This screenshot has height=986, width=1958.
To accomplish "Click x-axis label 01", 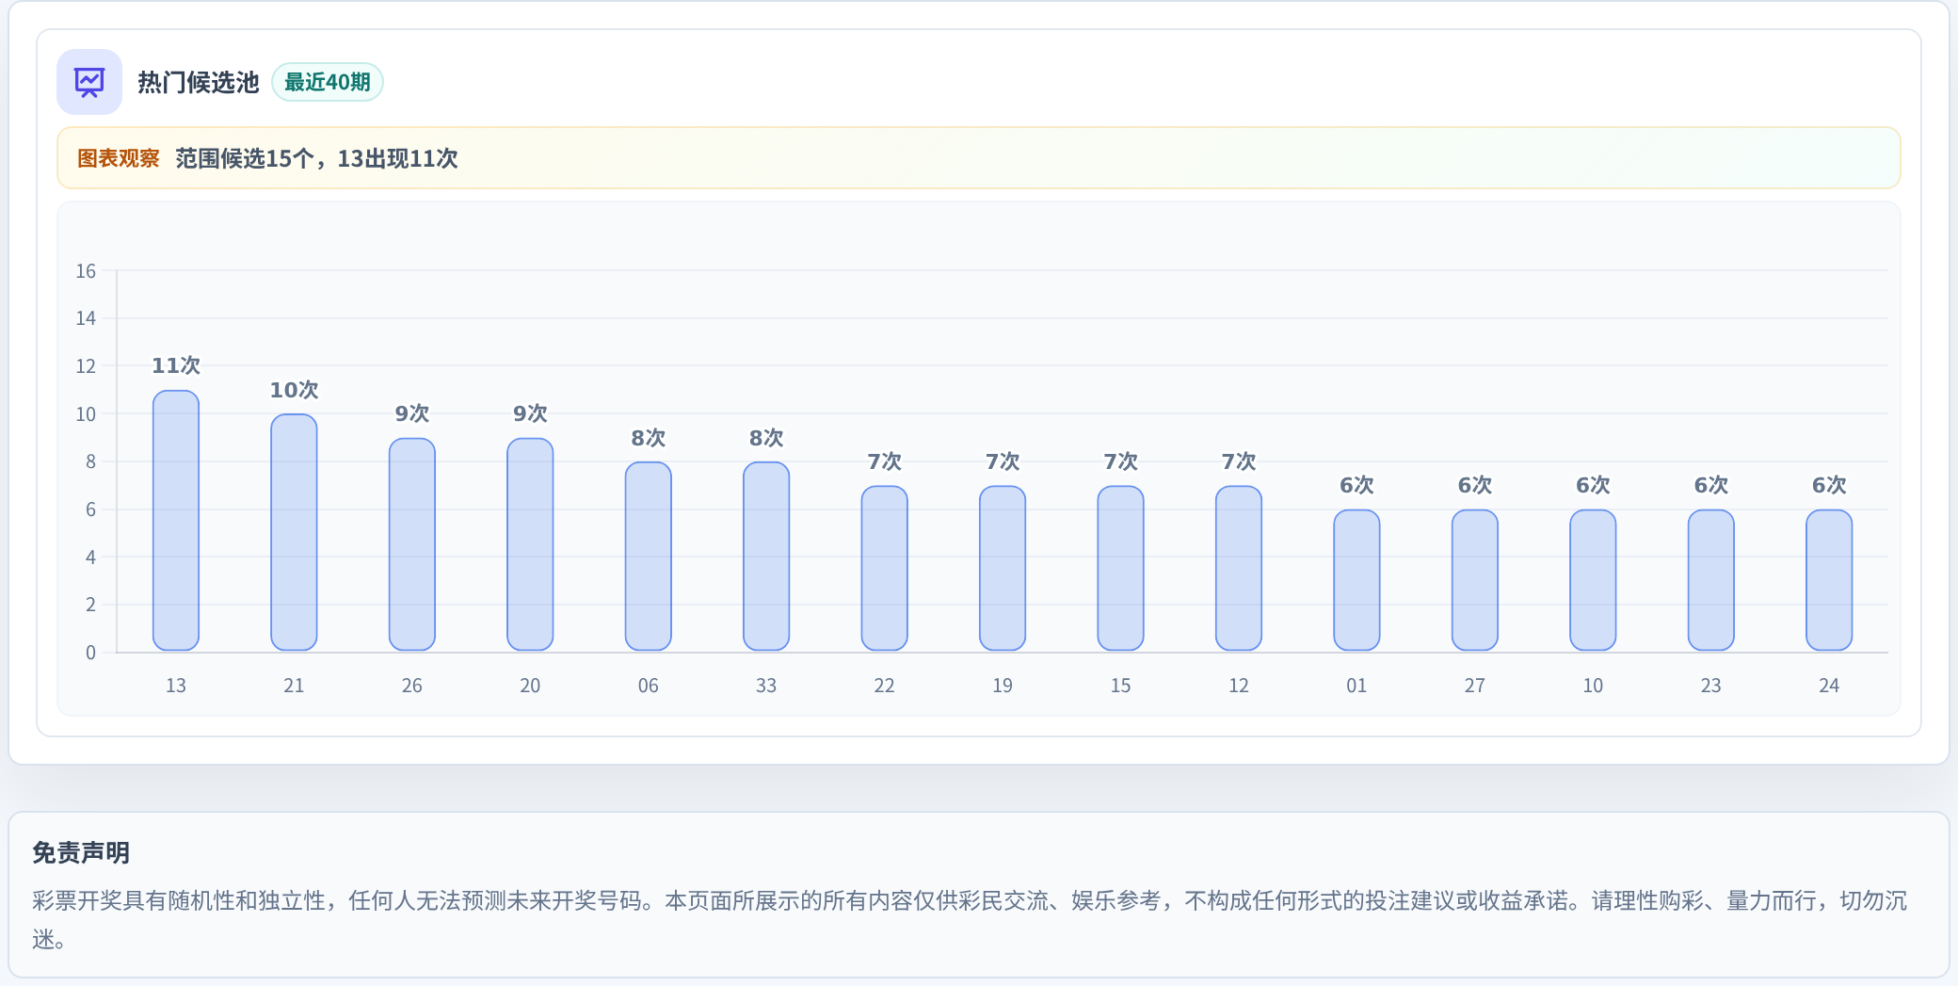I will pyautogui.click(x=1356, y=686).
